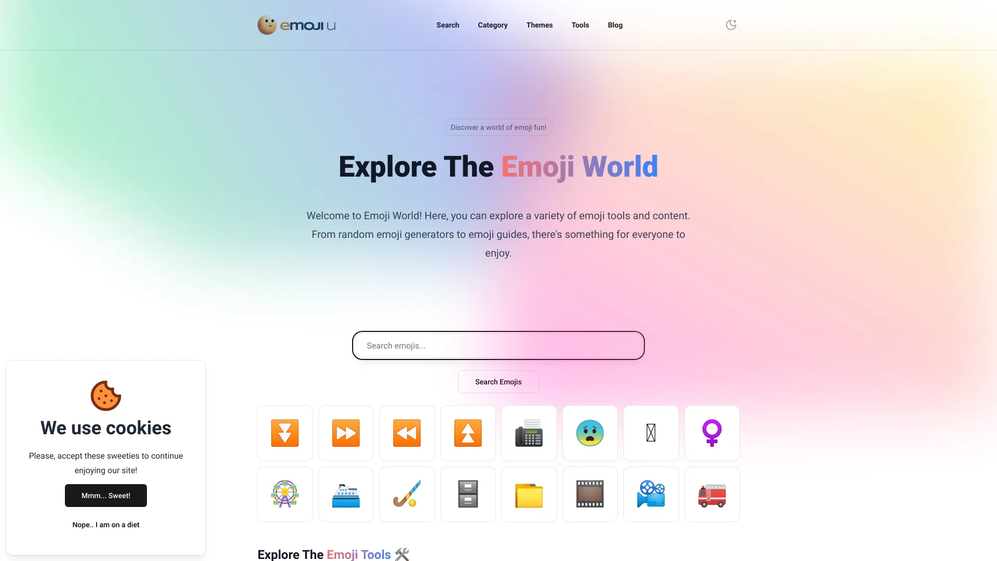The image size is (997, 561).
Task: Click the fax machine emoji icon
Action: pos(529,433)
